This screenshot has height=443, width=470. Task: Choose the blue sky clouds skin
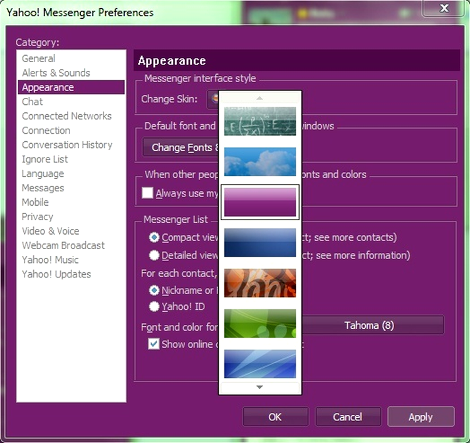pyautogui.click(x=260, y=161)
